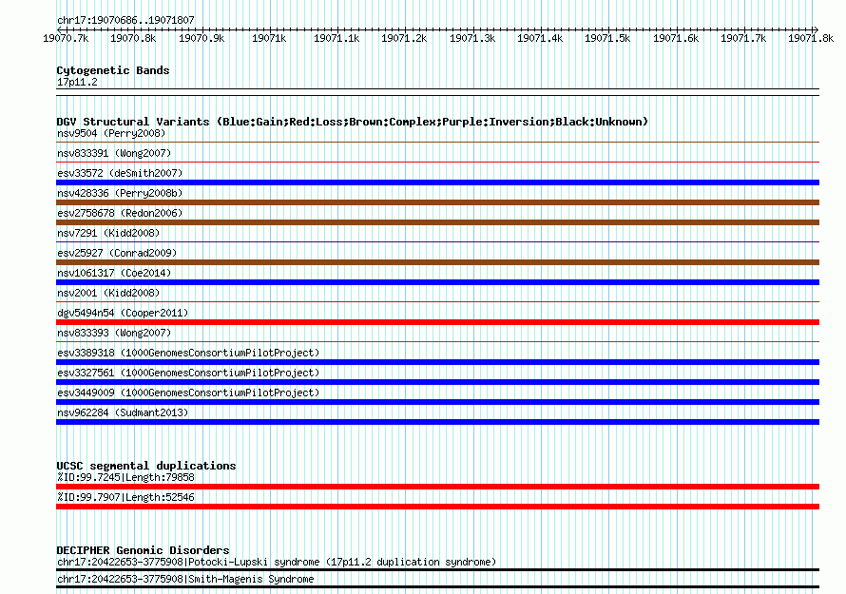Click the blue bar under esv3389318
Screen dimensions: 846x594
tap(437, 362)
